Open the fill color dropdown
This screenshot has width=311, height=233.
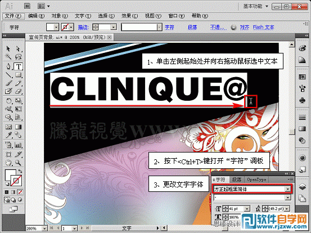coord(56,27)
